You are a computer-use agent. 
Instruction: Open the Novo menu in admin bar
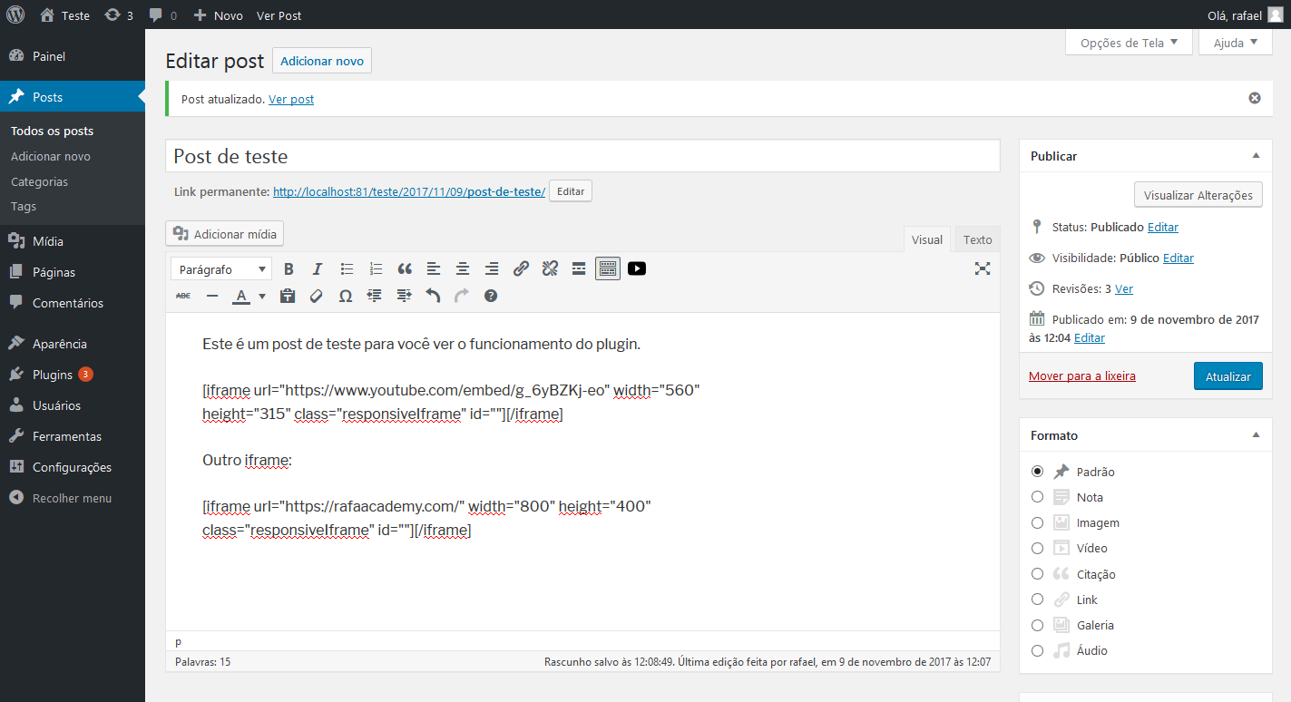click(218, 15)
